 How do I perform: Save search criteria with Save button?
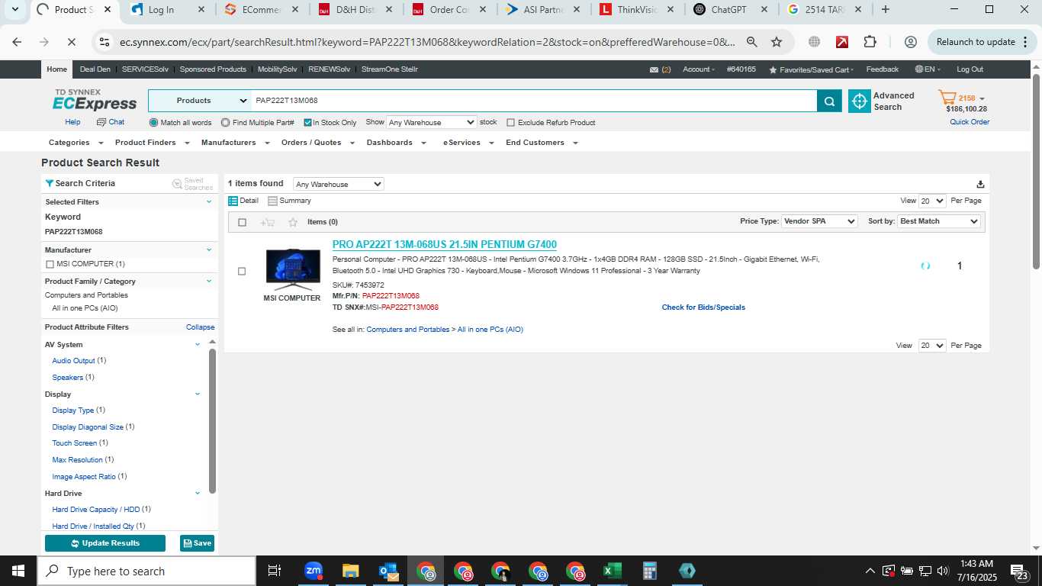[x=197, y=543]
